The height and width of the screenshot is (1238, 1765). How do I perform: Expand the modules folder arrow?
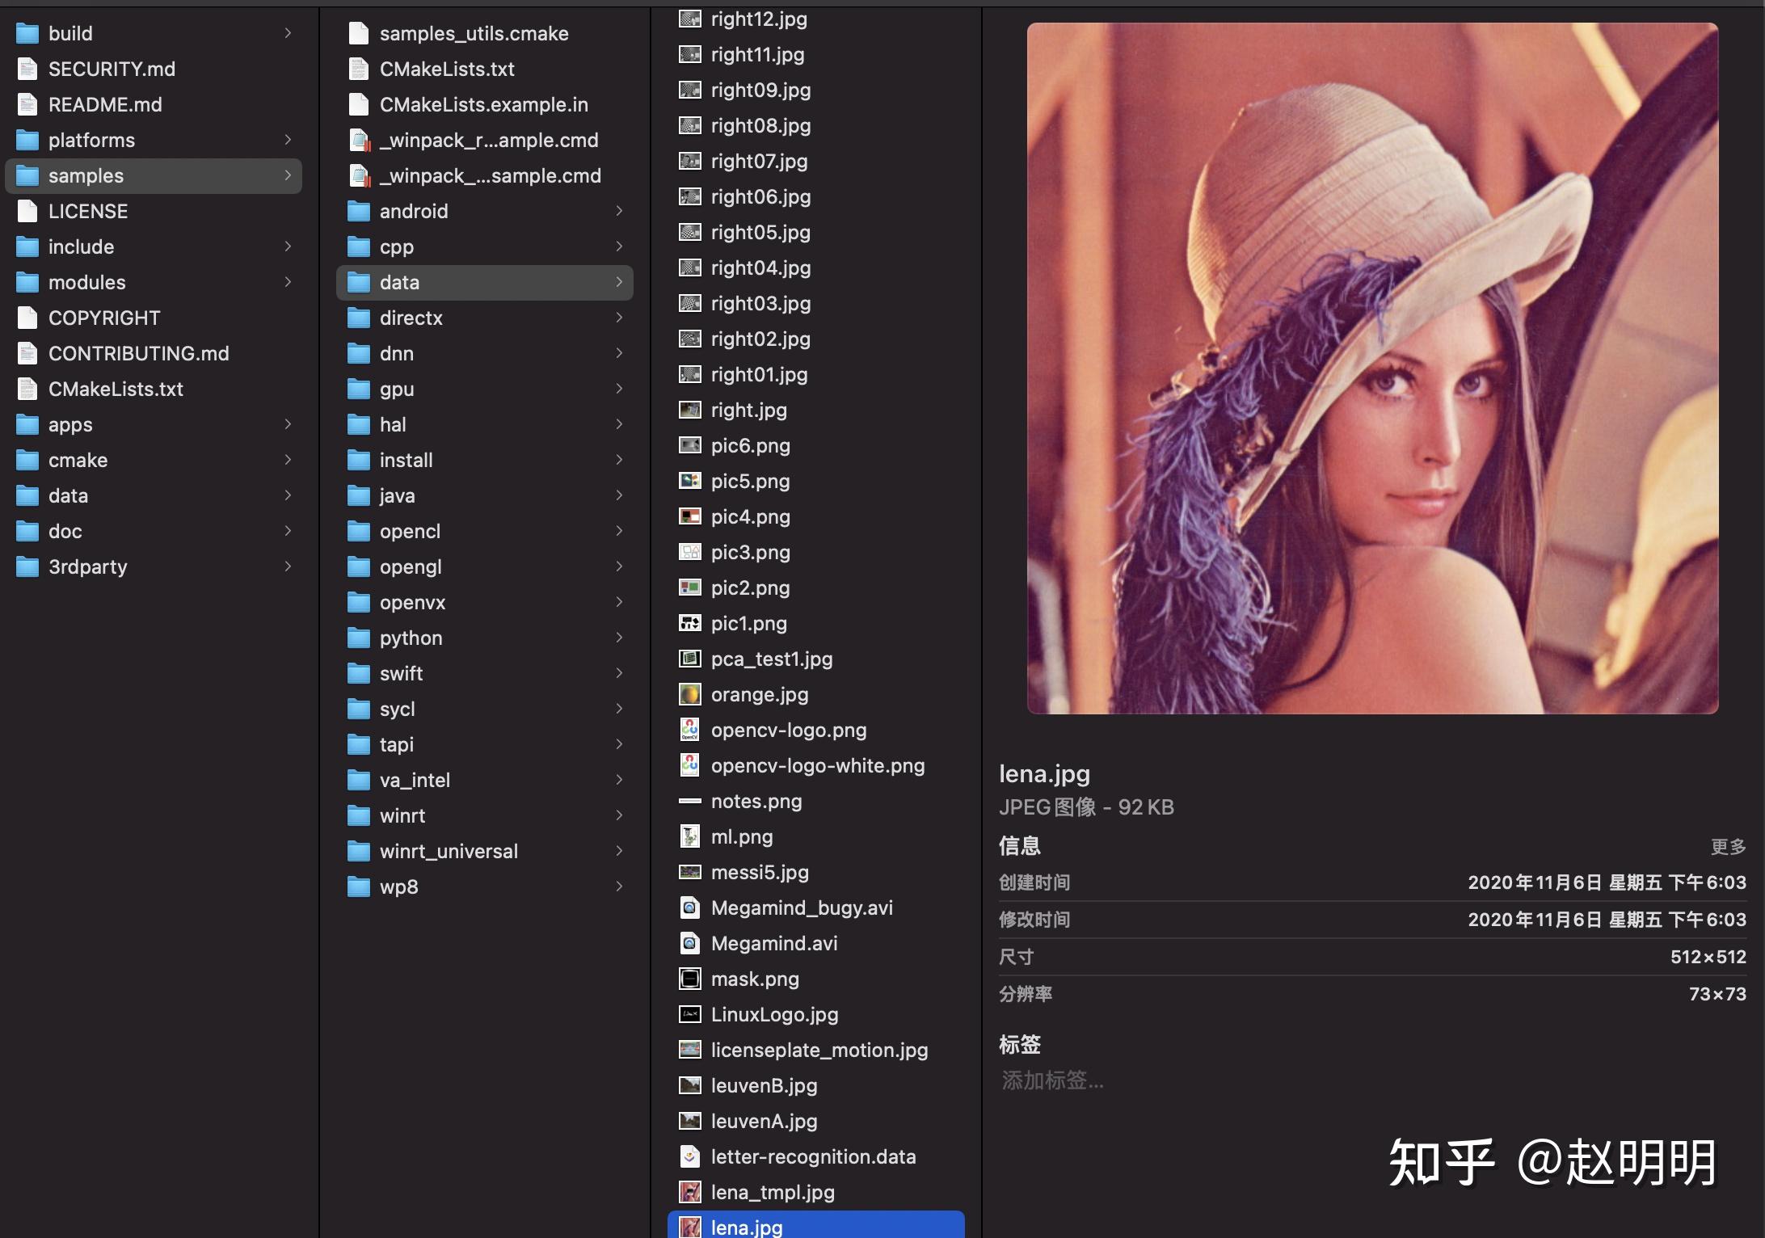coord(288,282)
